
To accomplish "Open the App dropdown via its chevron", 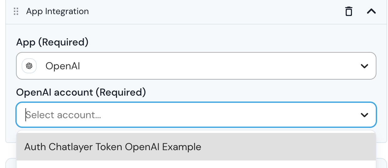I will (364, 66).
